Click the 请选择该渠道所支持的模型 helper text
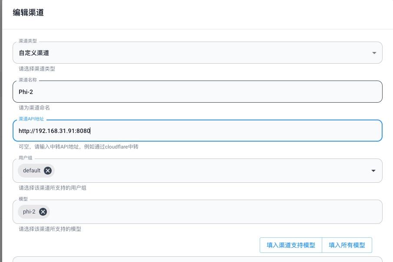The height and width of the screenshot is (262, 393). click(x=50, y=229)
